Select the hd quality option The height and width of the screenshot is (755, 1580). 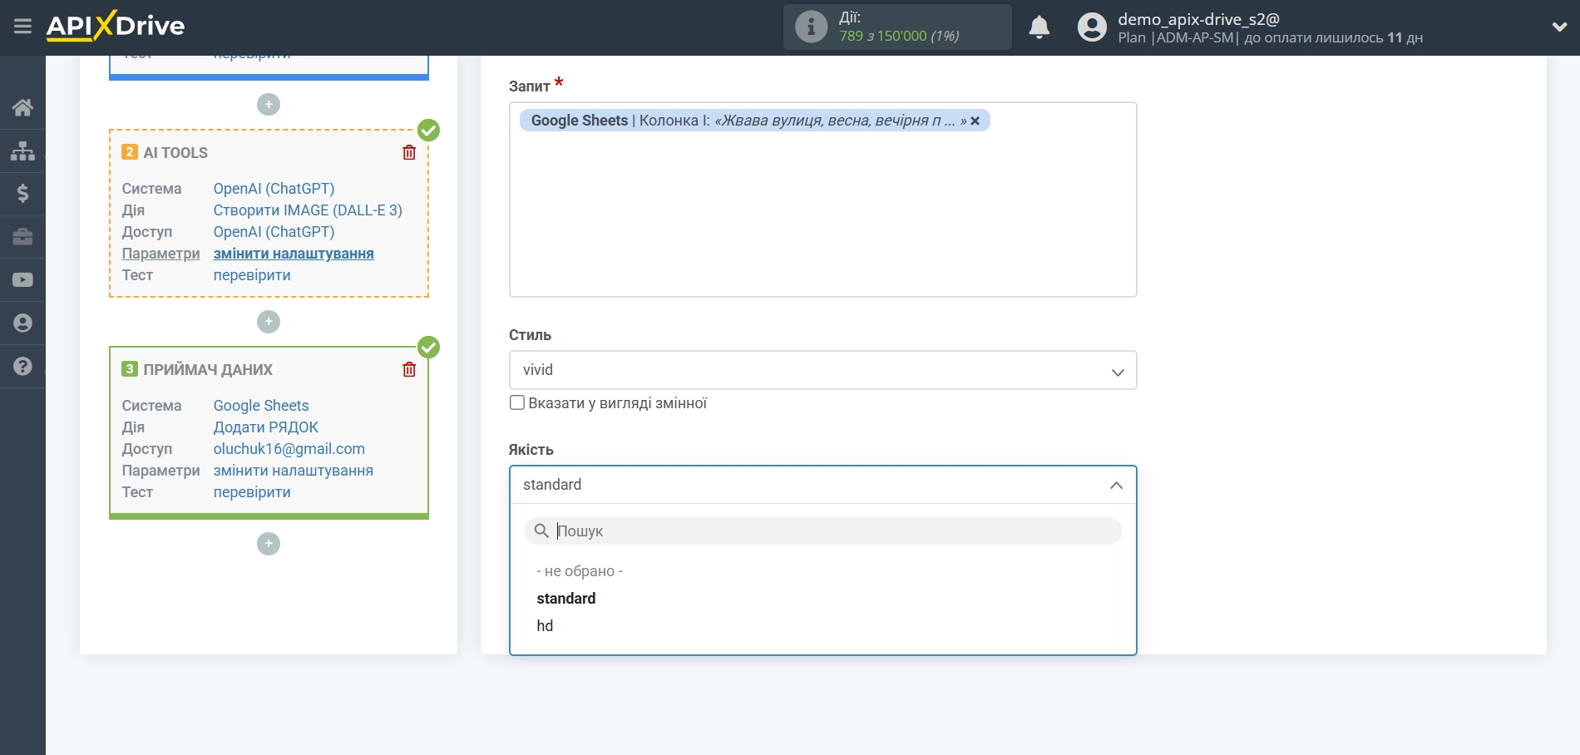click(x=545, y=626)
